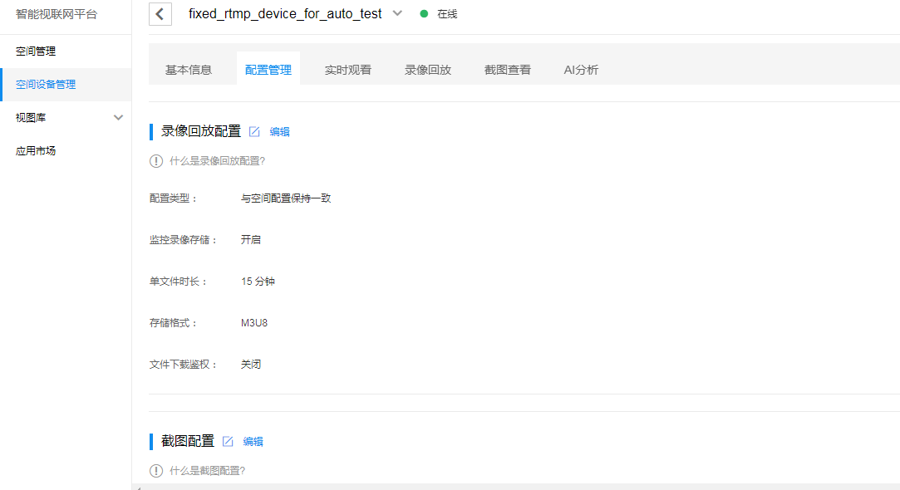Select the 配置管理 tab

tap(268, 70)
